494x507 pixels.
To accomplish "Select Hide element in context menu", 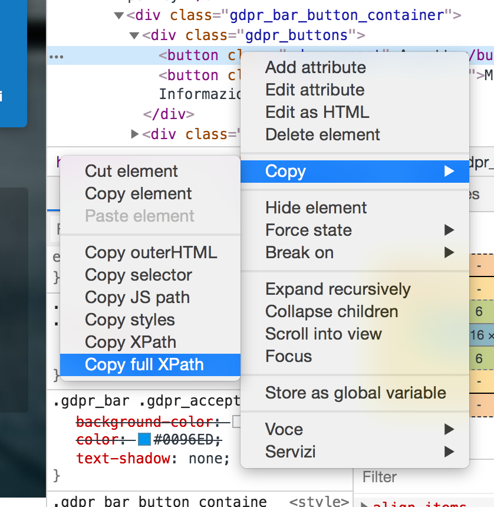I will [355, 208].
